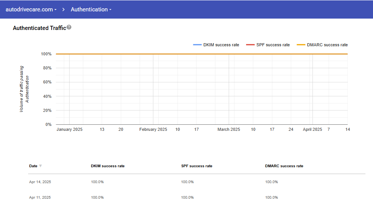Click the breadcrumb chevron separator in header

[64, 9]
